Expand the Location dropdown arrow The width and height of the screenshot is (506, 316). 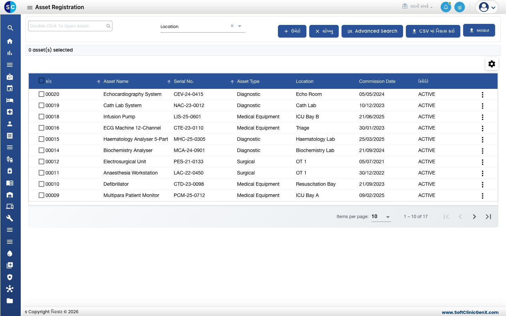(x=240, y=26)
